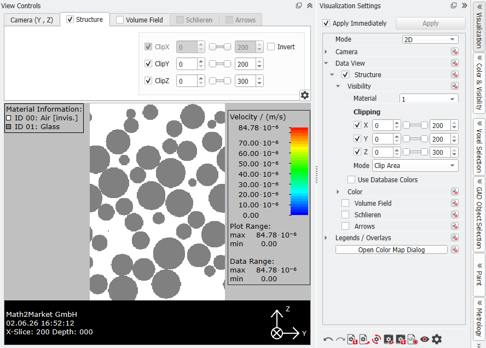
Task: Click the Visibility row record icon
Action: [455, 86]
